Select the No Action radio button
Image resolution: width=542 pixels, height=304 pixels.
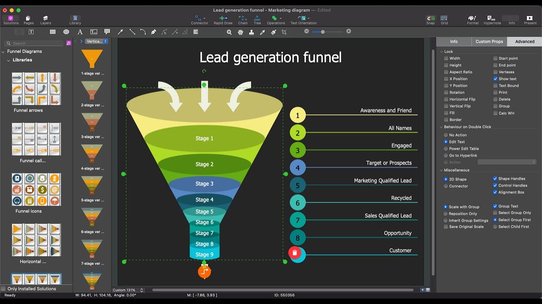(446, 135)
